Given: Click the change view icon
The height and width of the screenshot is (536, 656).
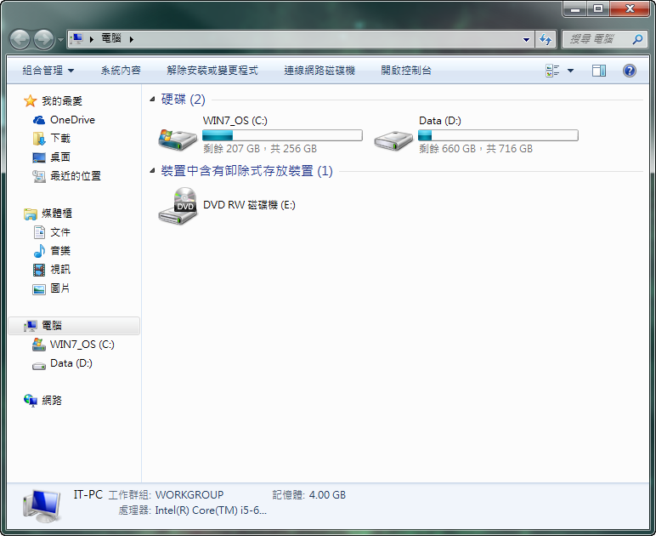Looking at the screenshot, I should tap(552, 71).
